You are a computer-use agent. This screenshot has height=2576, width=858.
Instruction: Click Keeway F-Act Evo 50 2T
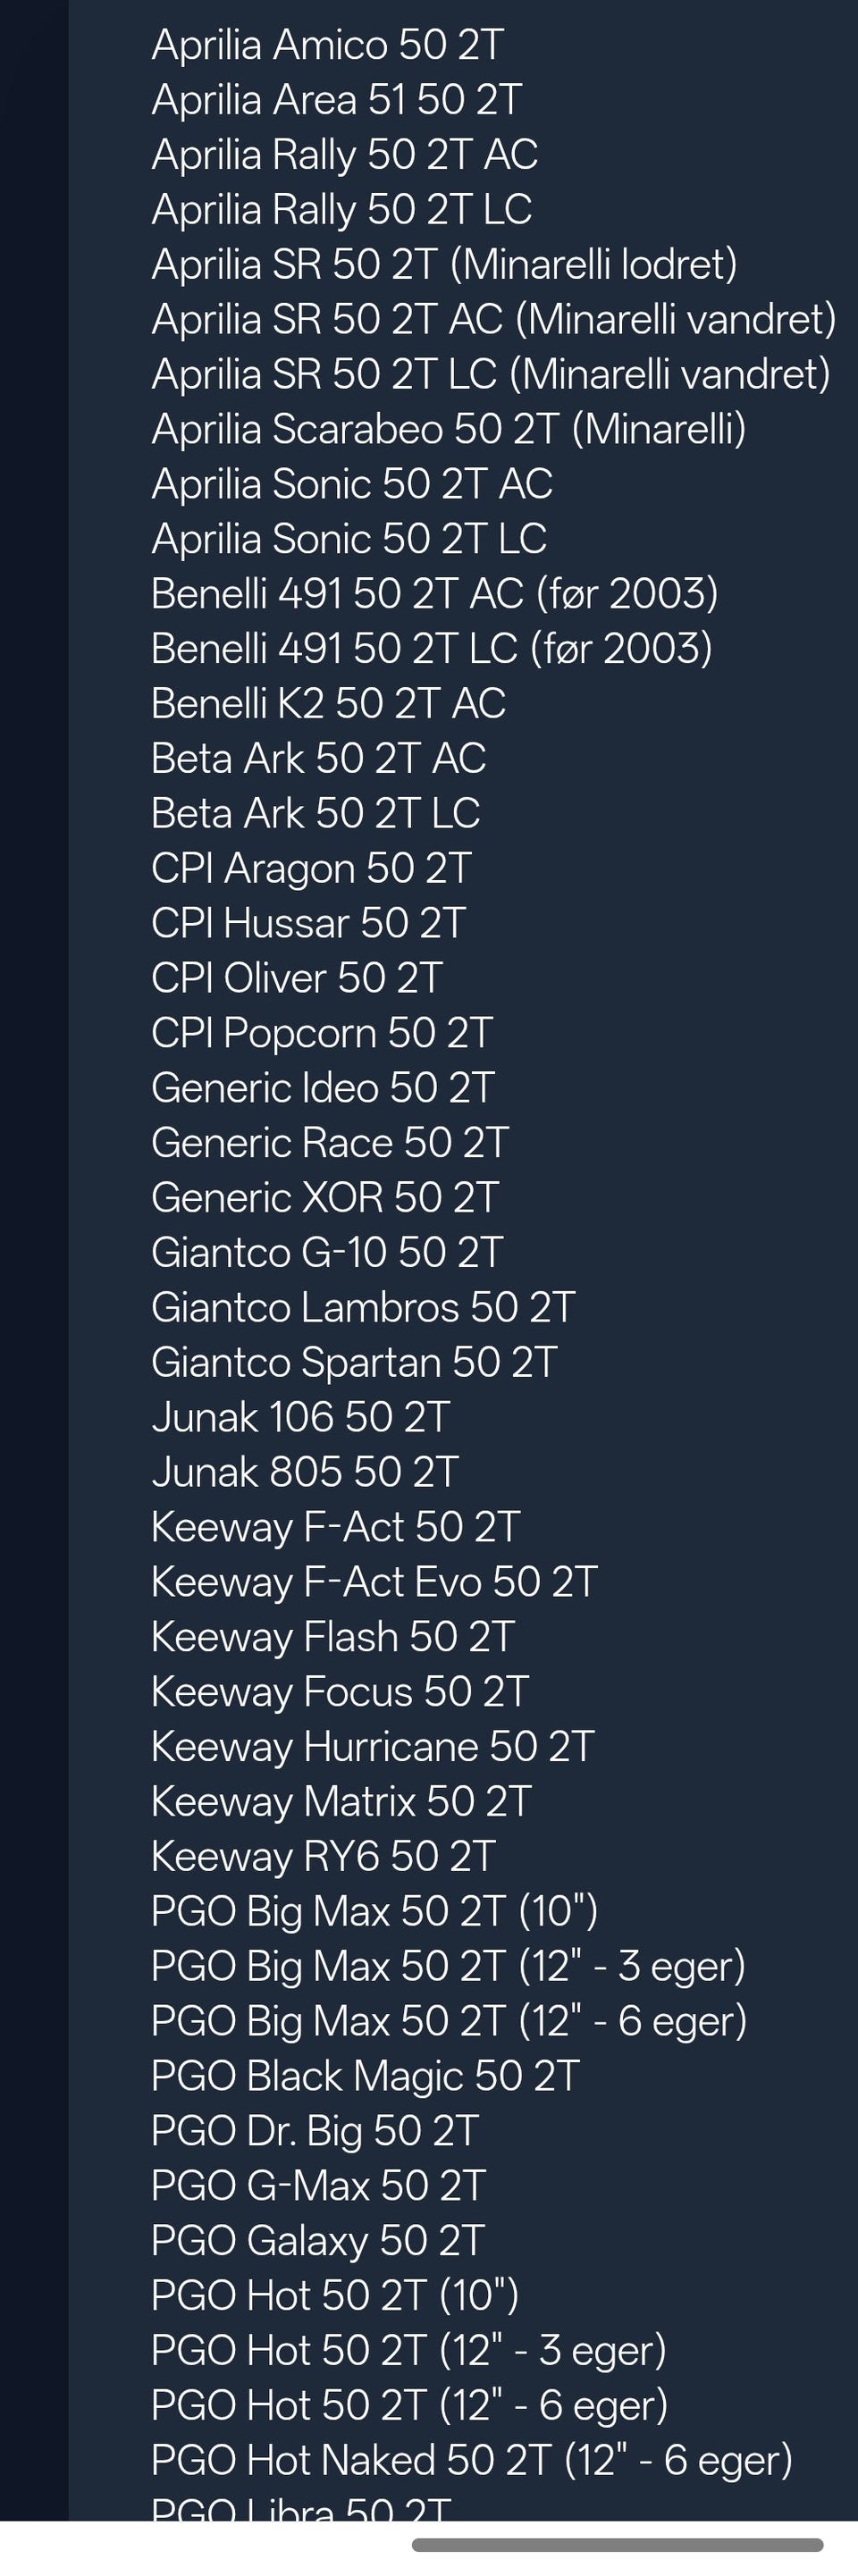tap(374, 1582)
